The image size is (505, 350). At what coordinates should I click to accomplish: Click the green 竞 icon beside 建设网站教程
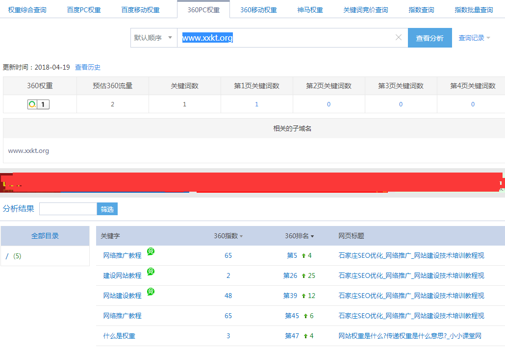click(x=151, y=272)
